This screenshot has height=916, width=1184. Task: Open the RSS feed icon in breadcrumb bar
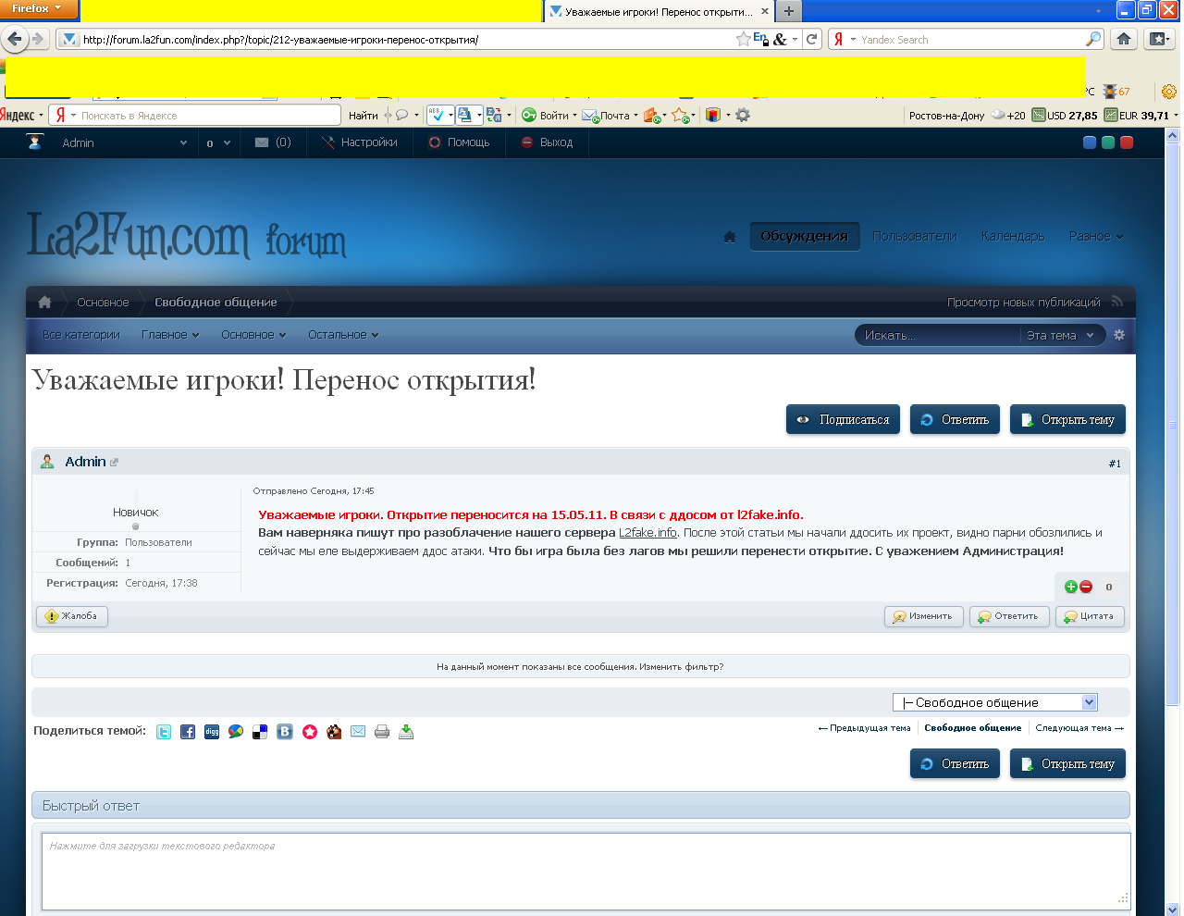tap(1117, 302)
